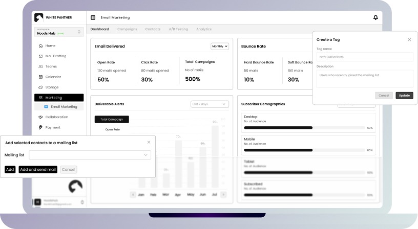
Task: Toggle the sidebar panel icon
Action: coord(93,17)
